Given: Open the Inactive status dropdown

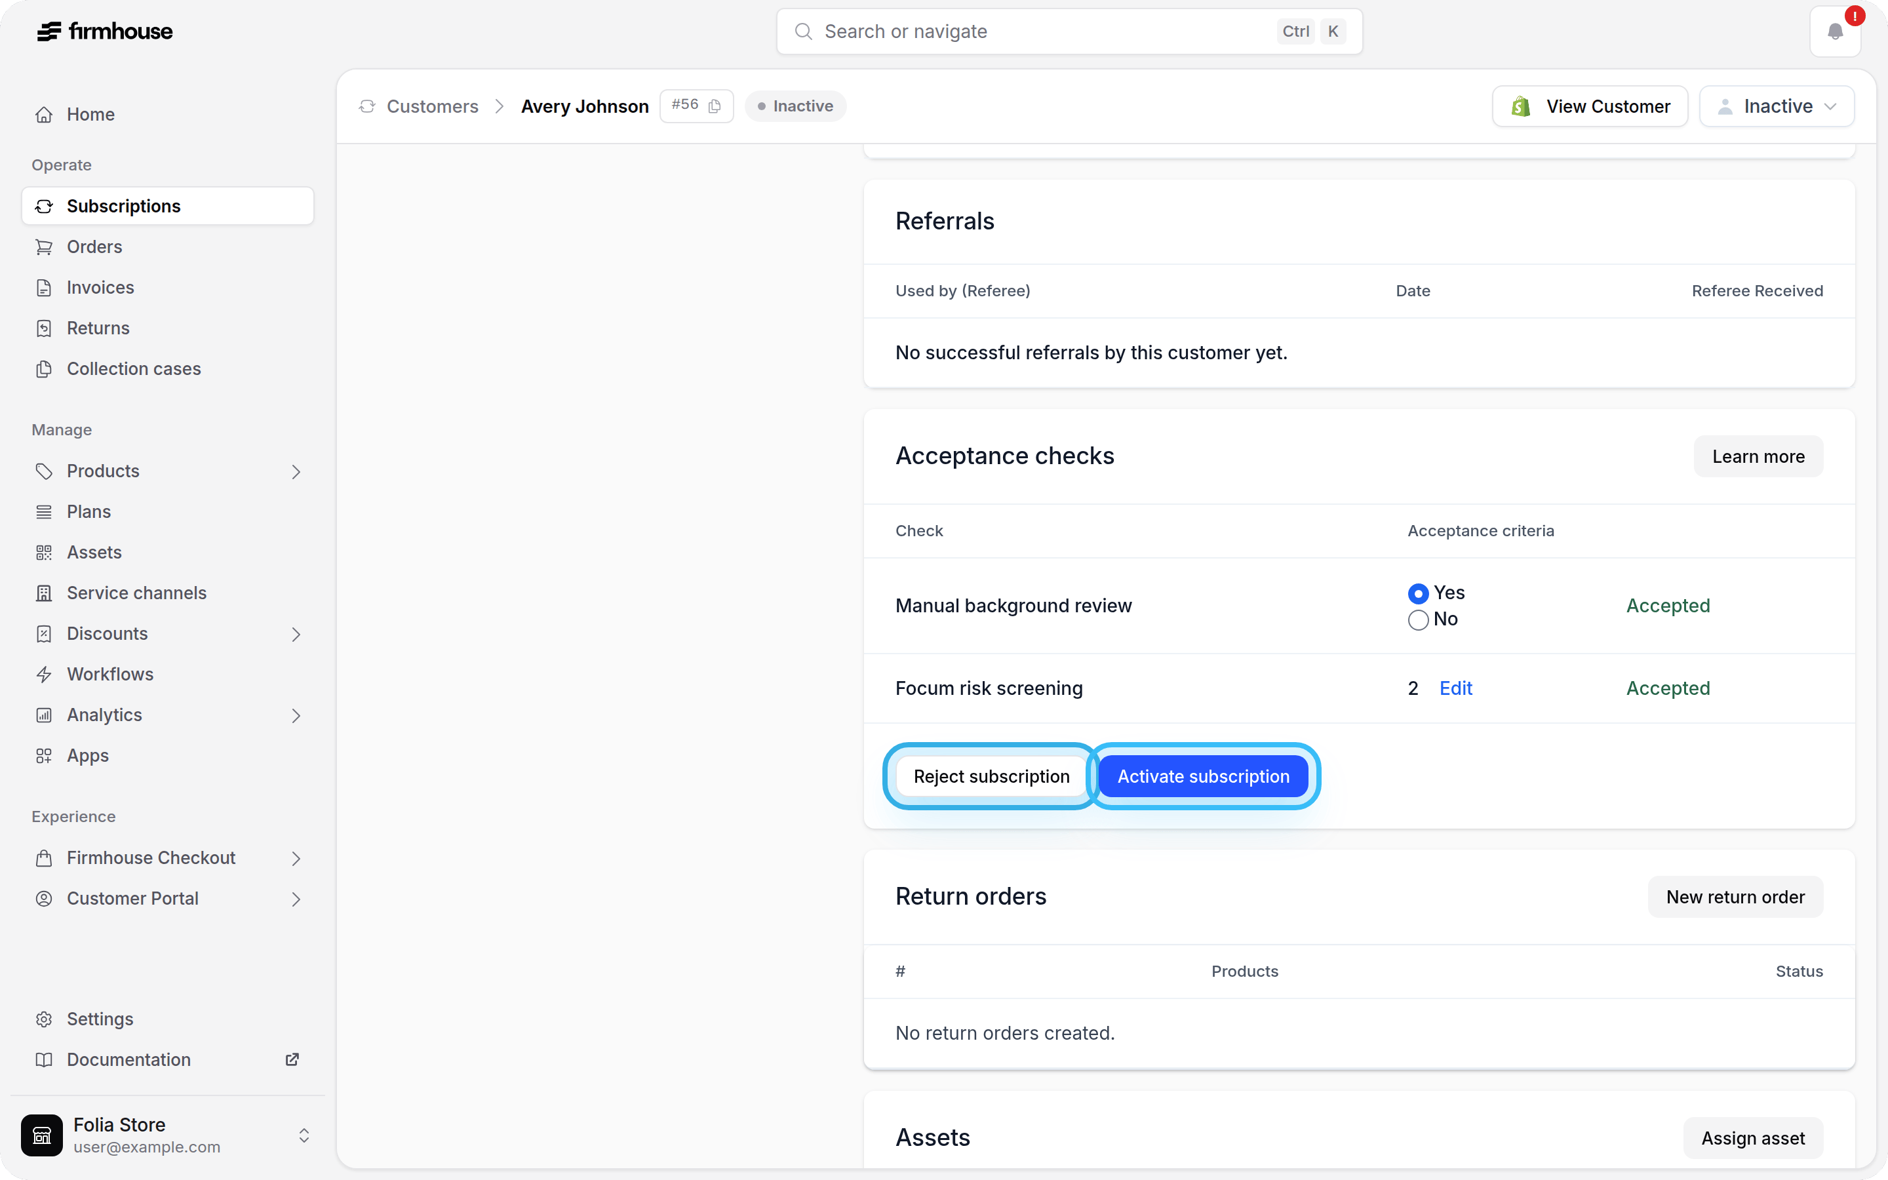Looking at the screenshot, I should coord(1777,106).
